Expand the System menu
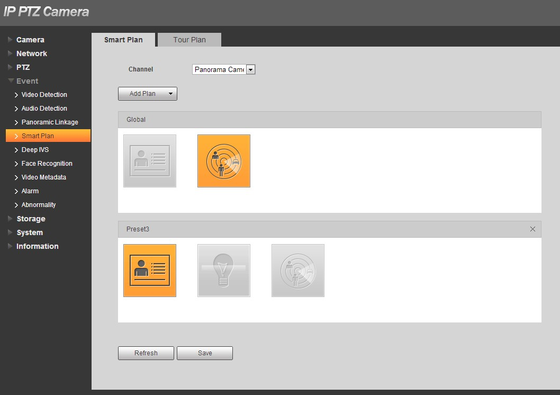Screen dimensions: 560x395 (29, 232)
